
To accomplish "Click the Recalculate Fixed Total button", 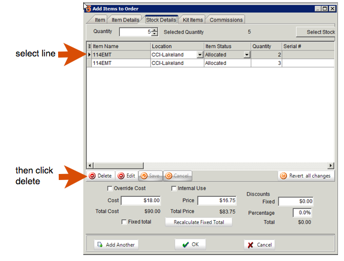I will (x=198, y=222).
